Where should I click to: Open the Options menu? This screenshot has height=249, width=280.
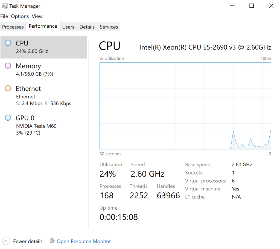(20, 16)
